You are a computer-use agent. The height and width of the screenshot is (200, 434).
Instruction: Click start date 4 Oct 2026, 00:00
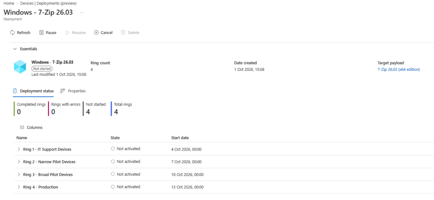tap(186, 150)
